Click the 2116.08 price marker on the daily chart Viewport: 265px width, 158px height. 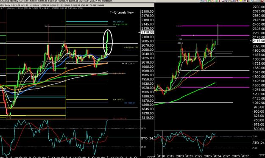148,32
